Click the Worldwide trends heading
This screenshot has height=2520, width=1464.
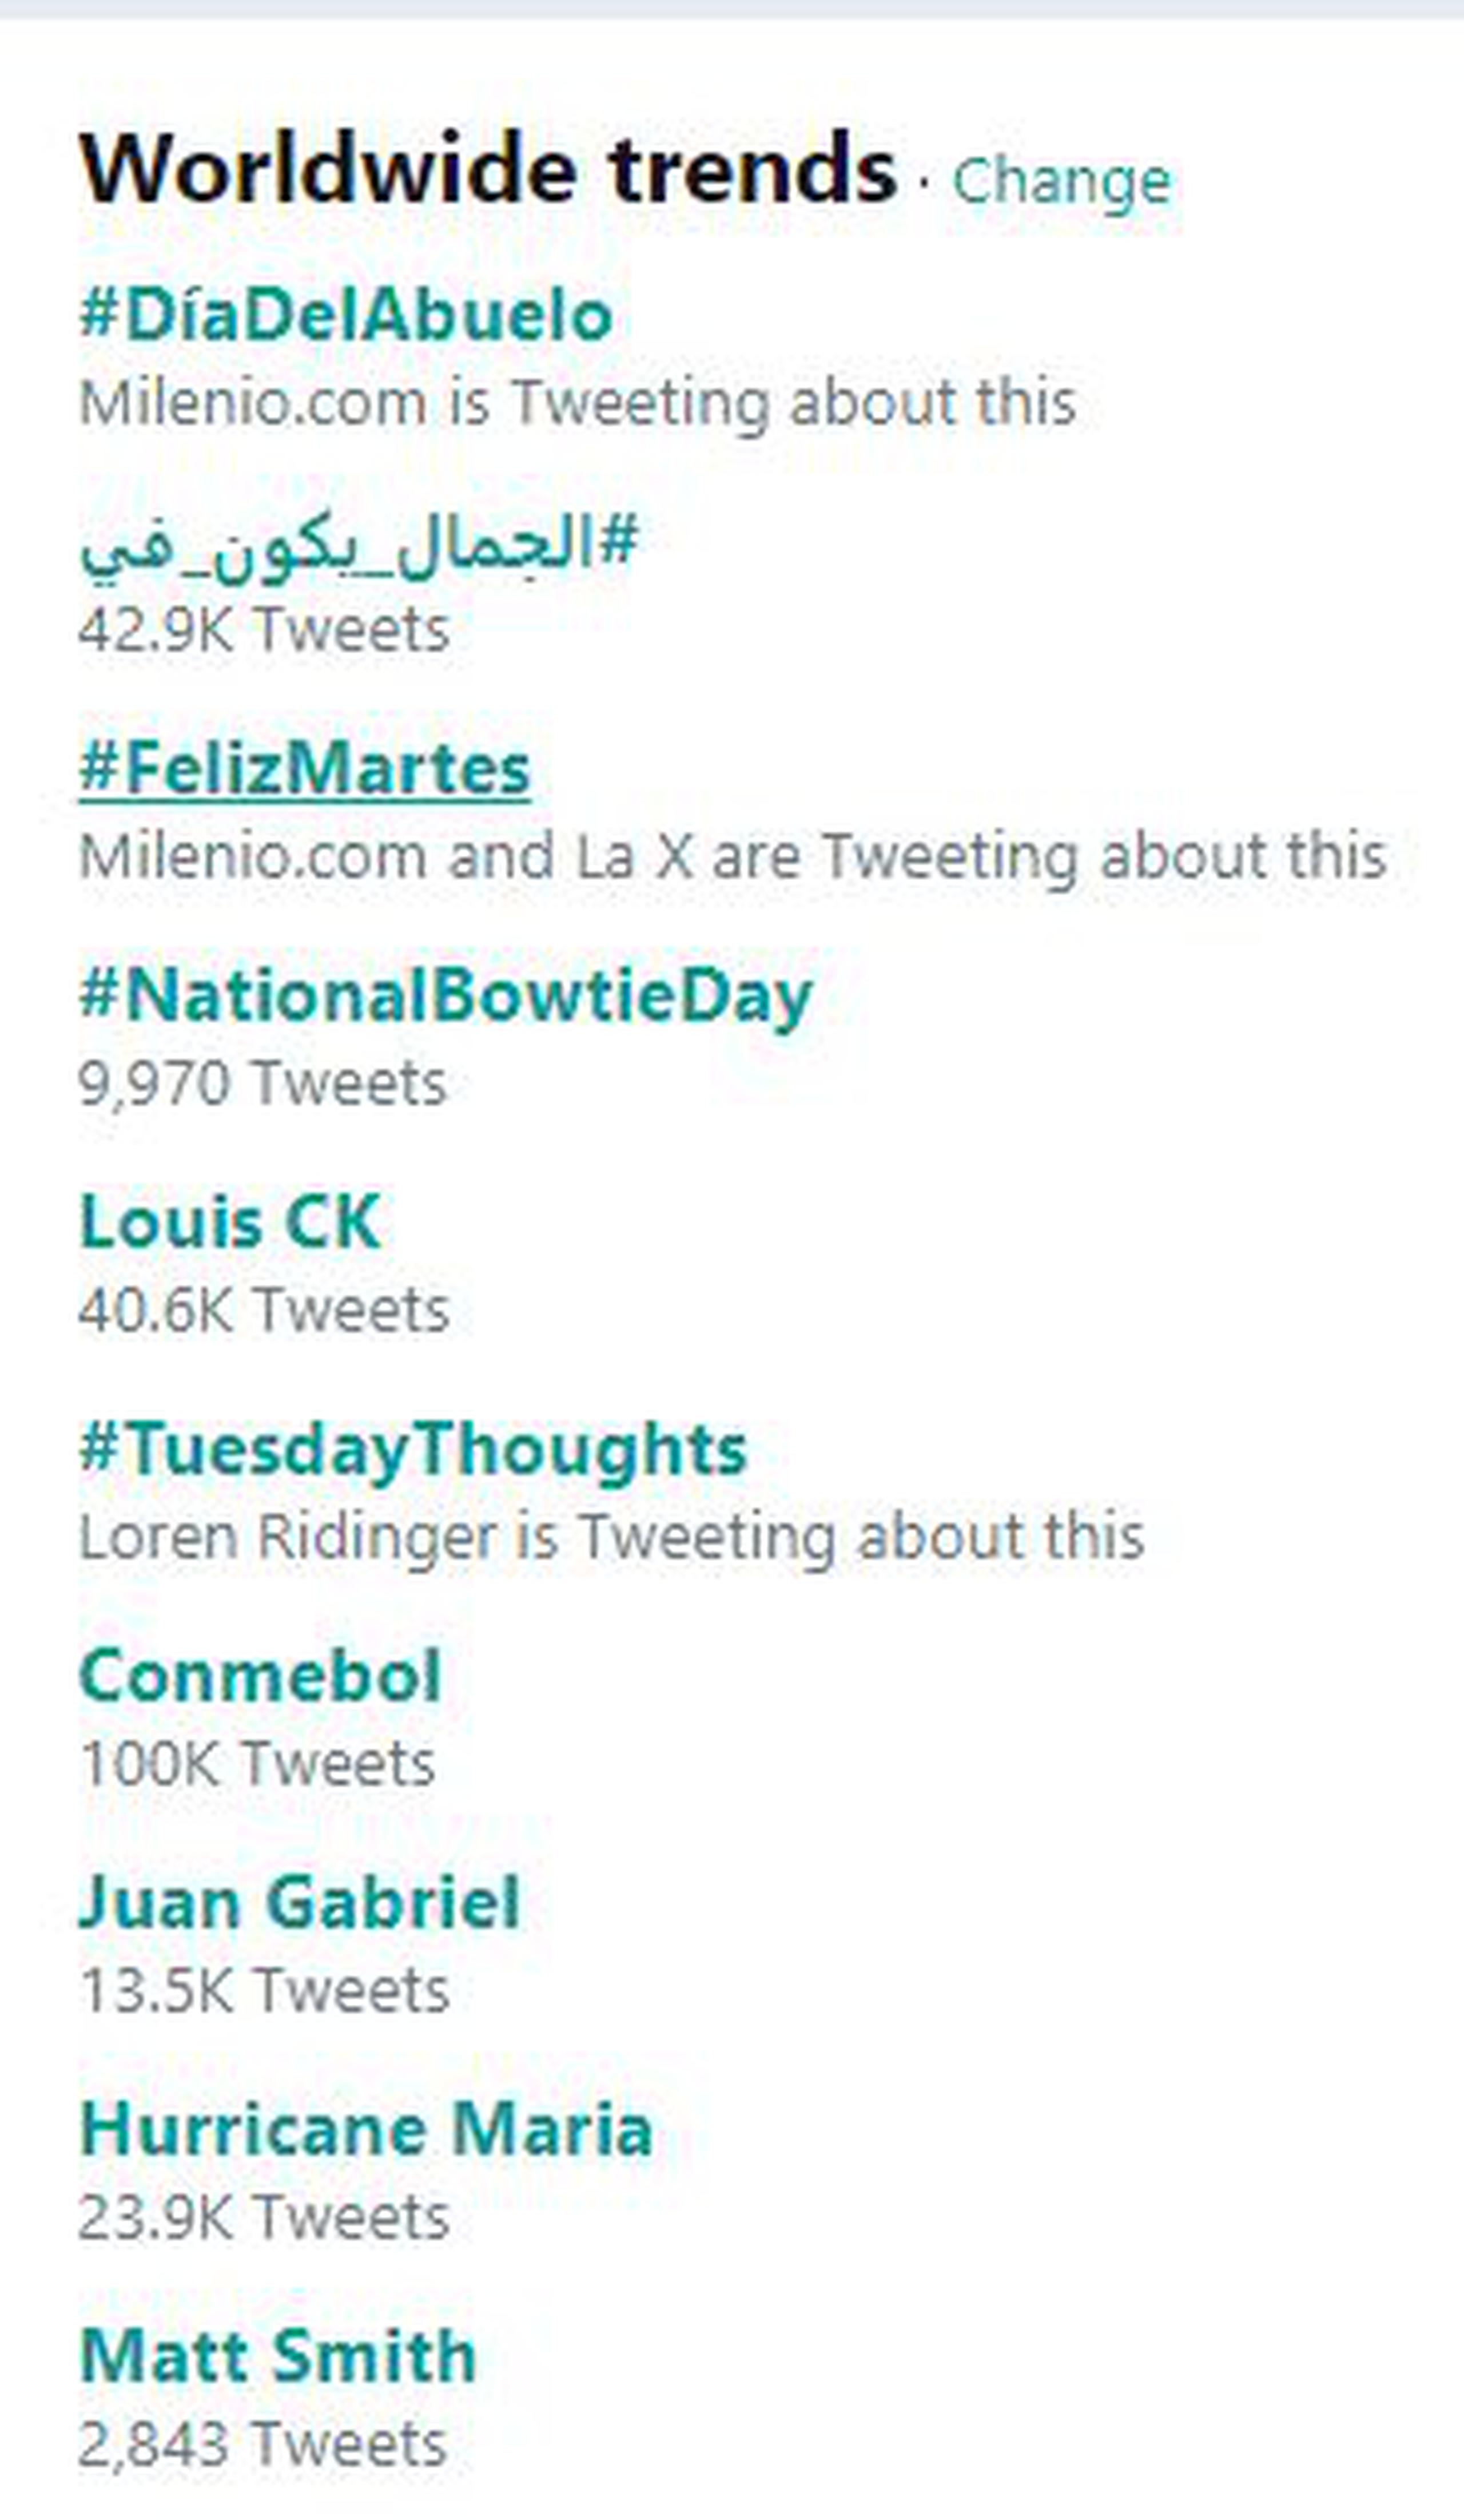488,170
